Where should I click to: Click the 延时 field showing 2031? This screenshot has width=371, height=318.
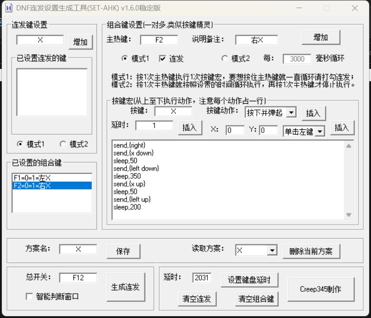(x=202, y=278)
